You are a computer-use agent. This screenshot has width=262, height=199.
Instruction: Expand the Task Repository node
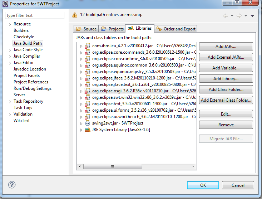[x=10, y=102]
